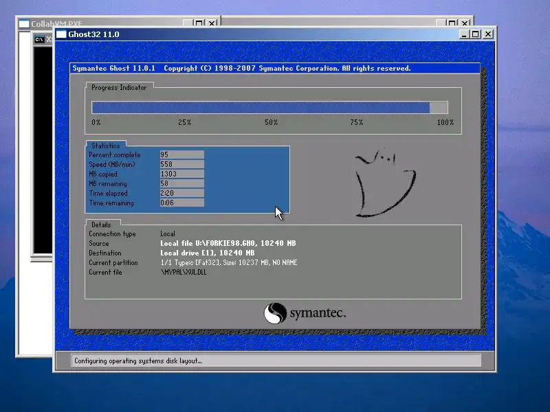Click the MB copied label
This screenshot has width=550, height=412.
[x=102, y=174]
